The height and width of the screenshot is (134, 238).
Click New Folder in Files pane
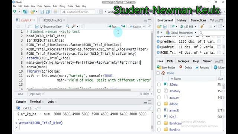coord(166,67)
